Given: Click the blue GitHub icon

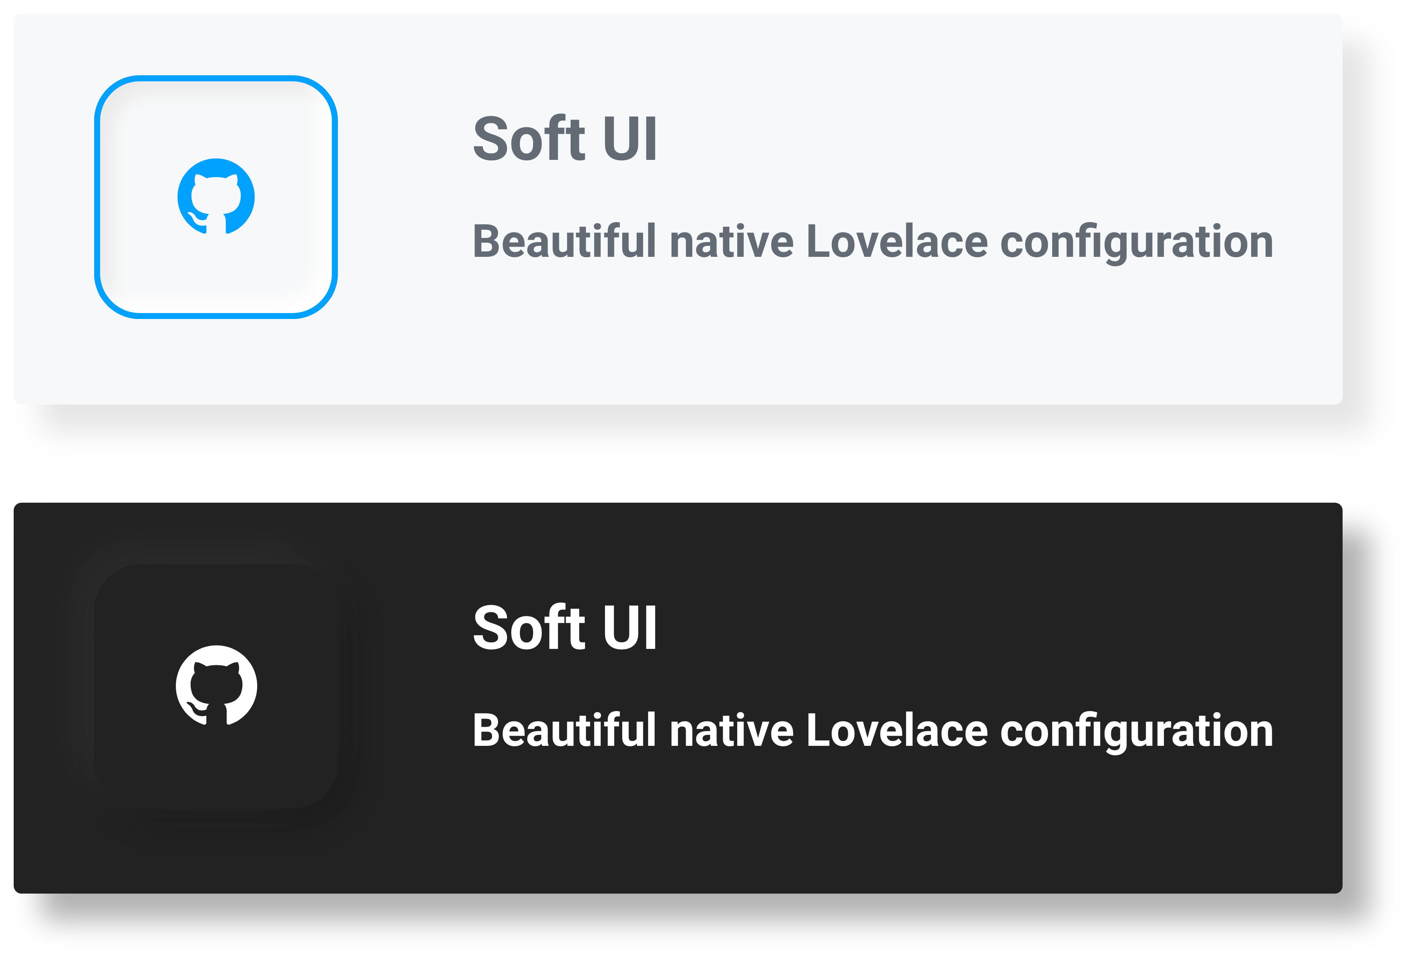Looking at the screenshot, I should [215, 196].
